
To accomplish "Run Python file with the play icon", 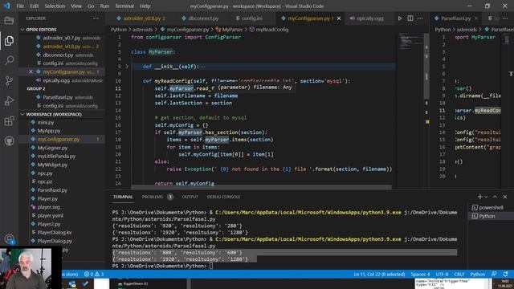I will 400,18.
